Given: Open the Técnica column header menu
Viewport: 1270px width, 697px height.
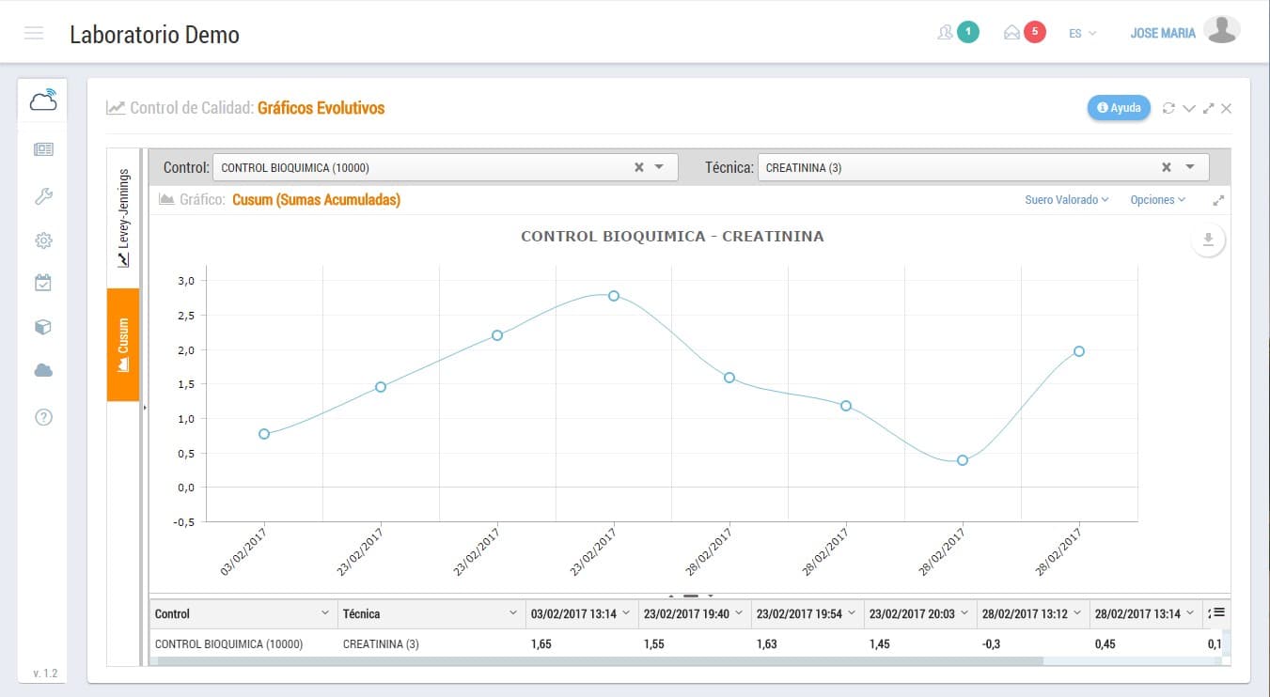Looking at the screenshot, I should [x=513, y=613].
